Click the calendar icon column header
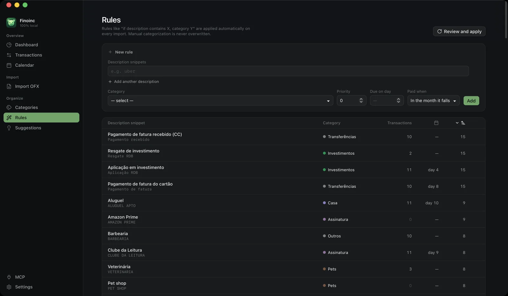508x296 pixels. [436, 123]
